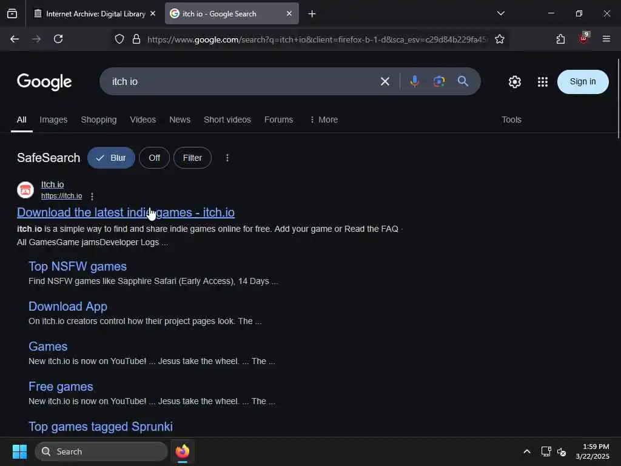This screenshot has height=466, width=621.
Task: Close the itch io Google Search tab
Action: [289, 13]
